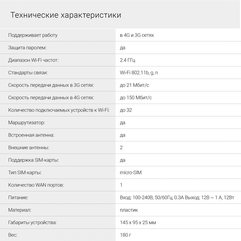Click the '2.4 ГГц' value
The image size is (241, 241).
tap(127, 60)
